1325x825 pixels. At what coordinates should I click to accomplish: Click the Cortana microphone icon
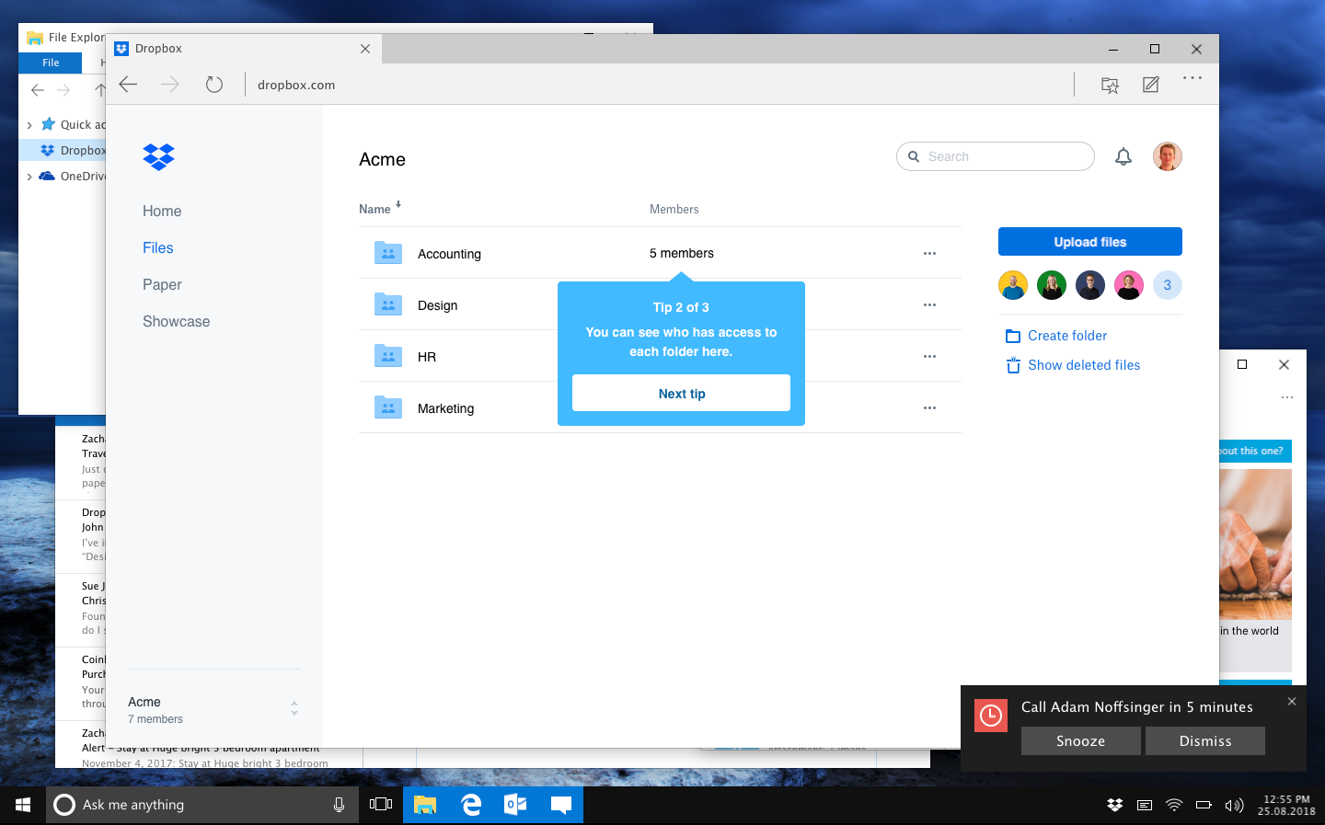339,805
